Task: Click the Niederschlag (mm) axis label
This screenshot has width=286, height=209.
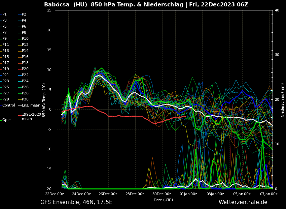Action: (x=283, y=100)
